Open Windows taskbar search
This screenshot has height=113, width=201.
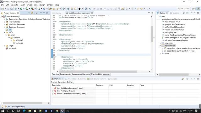pyautogui.click(x=8, y=111)
